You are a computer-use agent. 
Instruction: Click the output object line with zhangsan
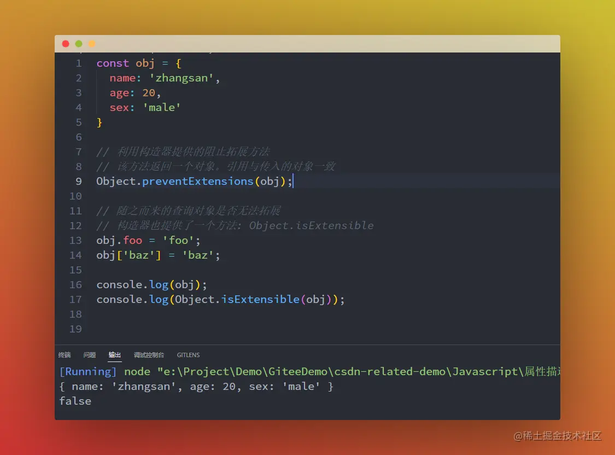[196, 387]
